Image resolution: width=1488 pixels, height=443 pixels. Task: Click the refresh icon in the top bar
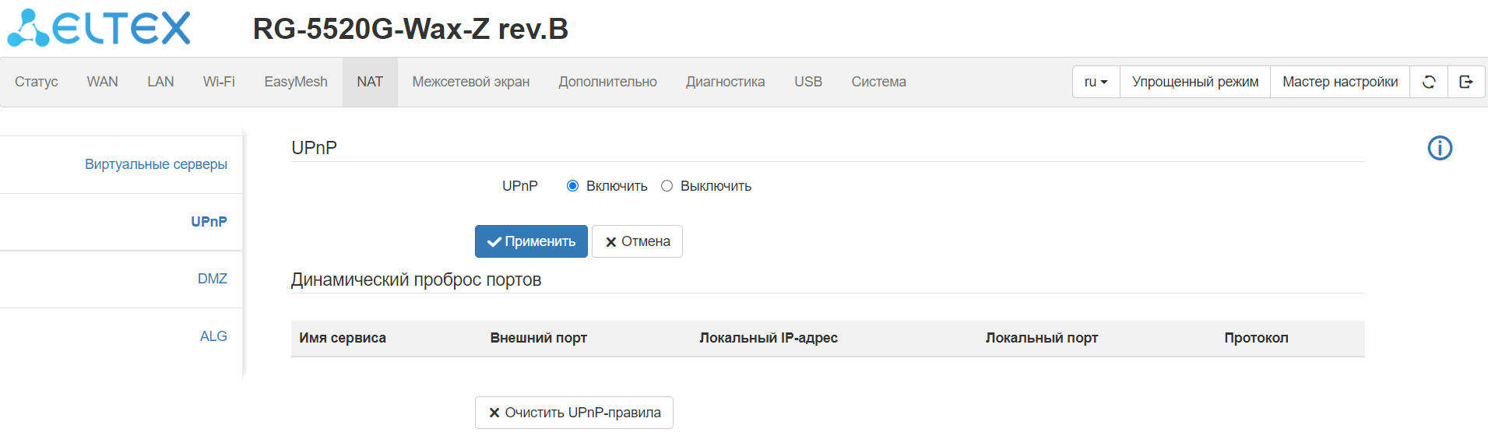click(1429, 82)
